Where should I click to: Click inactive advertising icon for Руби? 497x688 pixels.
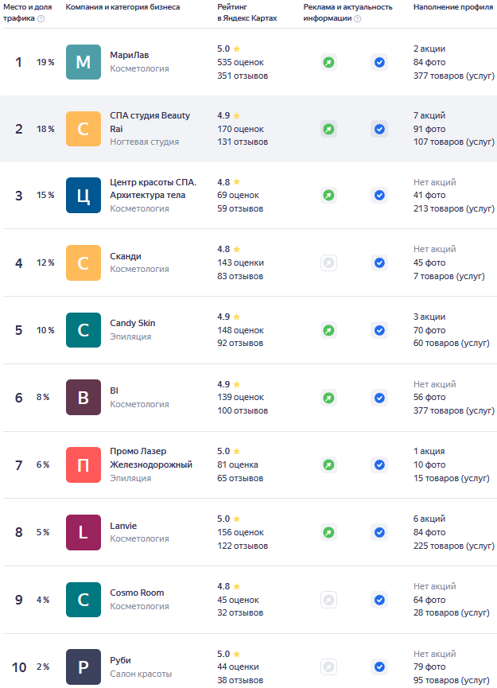click(x=328, y=667)
